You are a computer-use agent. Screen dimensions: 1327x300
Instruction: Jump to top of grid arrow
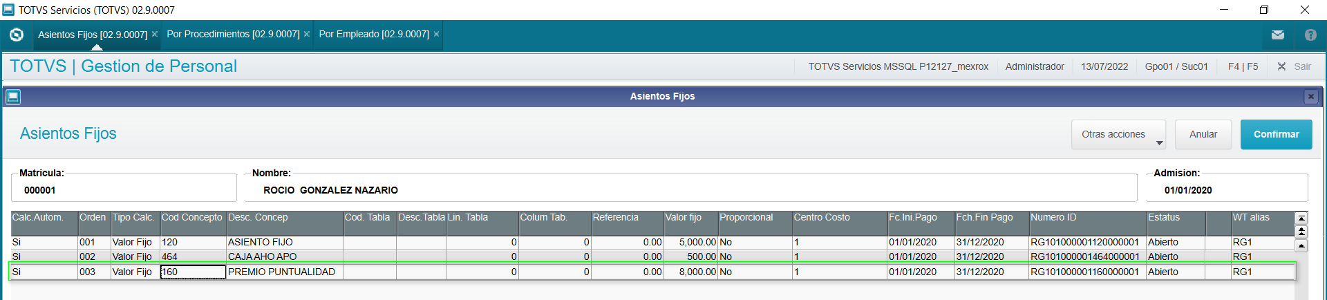click(x=1301, y=218)
